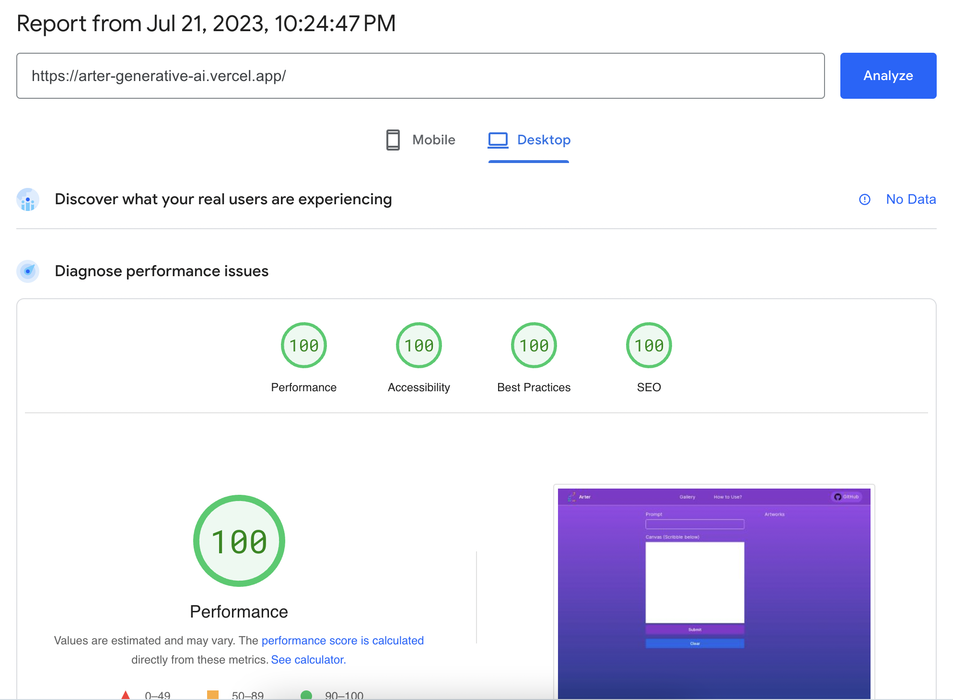The width and height of the screenshot is (953, 700).
Task: Click the desktop laptop icon
Action: click(498, 140)
